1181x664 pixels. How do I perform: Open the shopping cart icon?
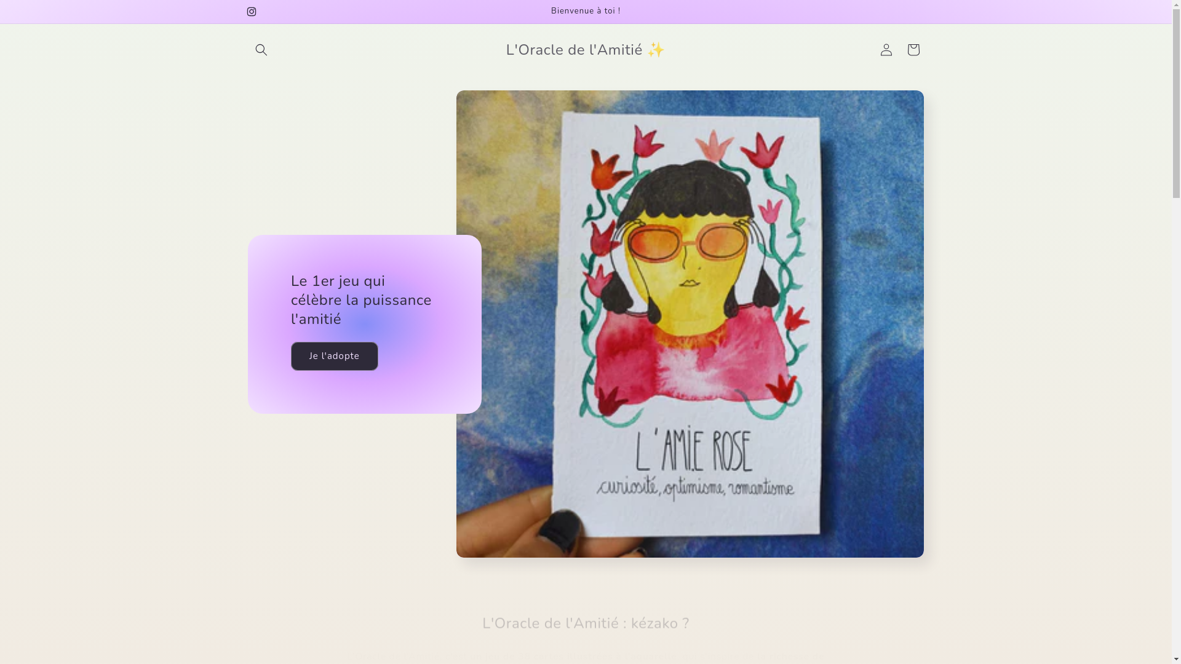[913, 50]
